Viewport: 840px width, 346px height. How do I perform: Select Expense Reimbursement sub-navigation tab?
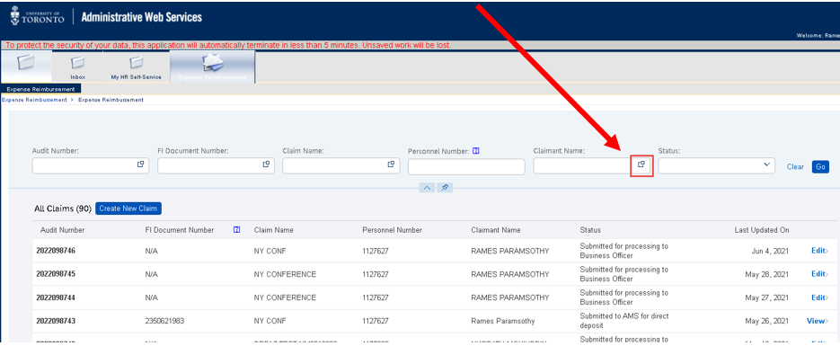[40, 89]
